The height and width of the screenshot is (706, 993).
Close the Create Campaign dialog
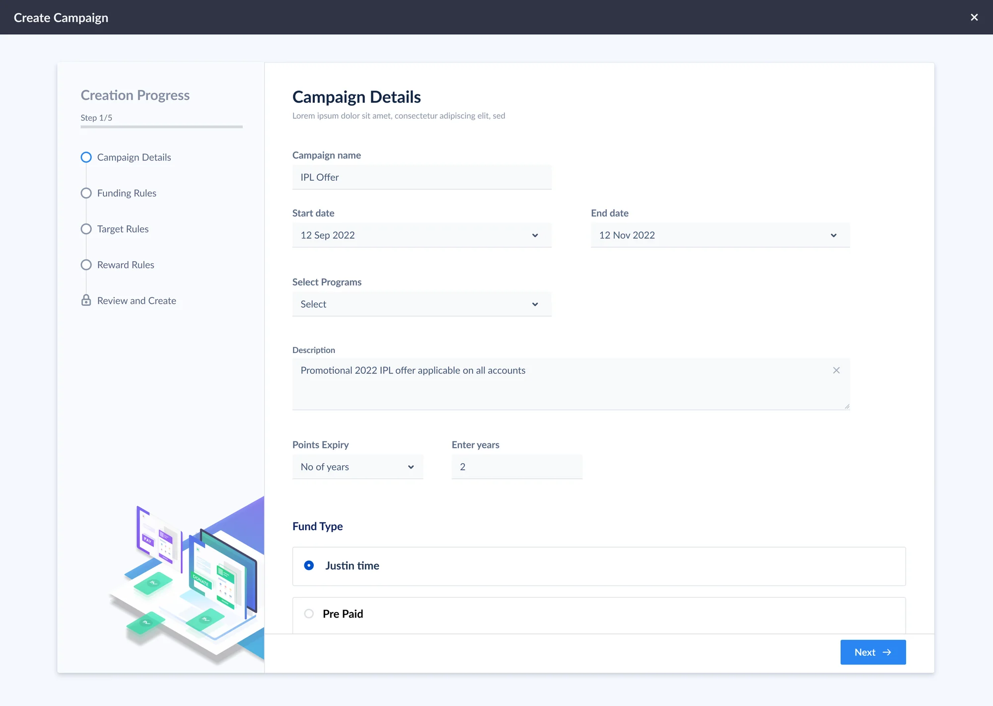pyautogui.click(x=974, y=17)
